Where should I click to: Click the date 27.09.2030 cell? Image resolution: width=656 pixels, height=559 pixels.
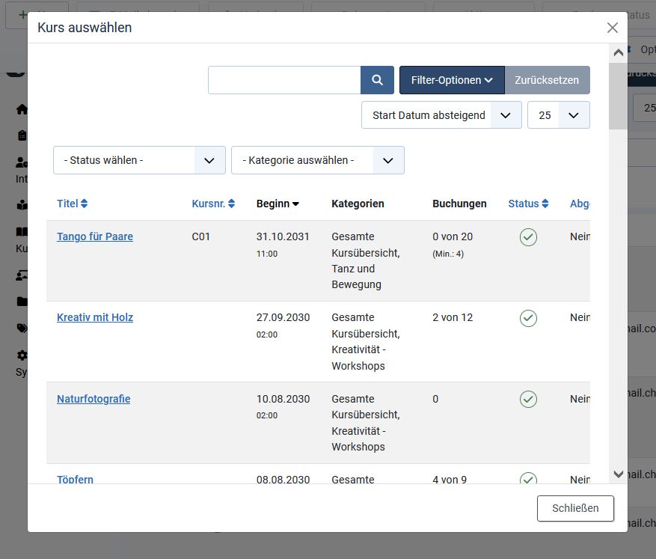pyautogui.click(x=283, y=317)
